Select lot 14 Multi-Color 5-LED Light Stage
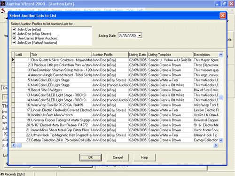The image size is (235, 176). click(61, 100)
